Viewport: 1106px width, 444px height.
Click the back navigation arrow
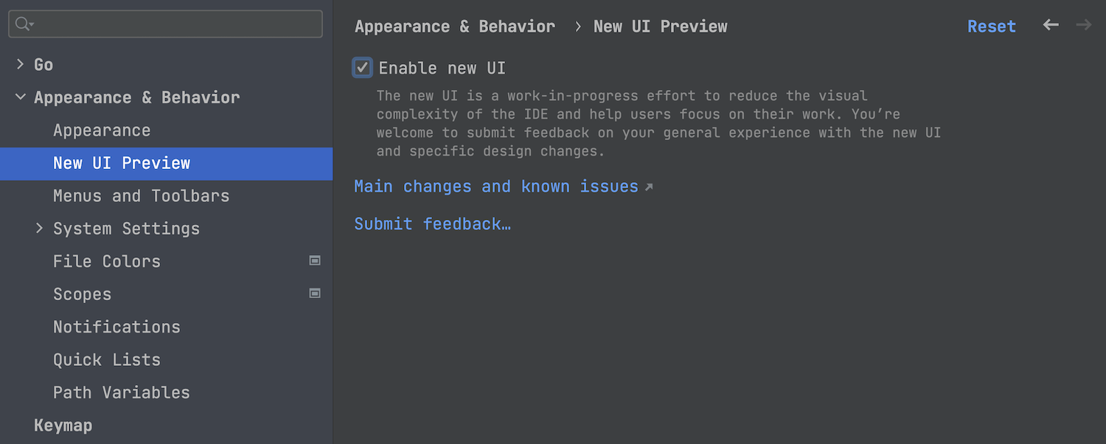tap(1051, 25)
